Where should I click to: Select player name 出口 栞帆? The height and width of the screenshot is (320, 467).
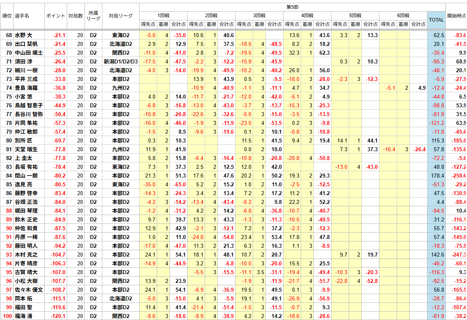point(26,44)
